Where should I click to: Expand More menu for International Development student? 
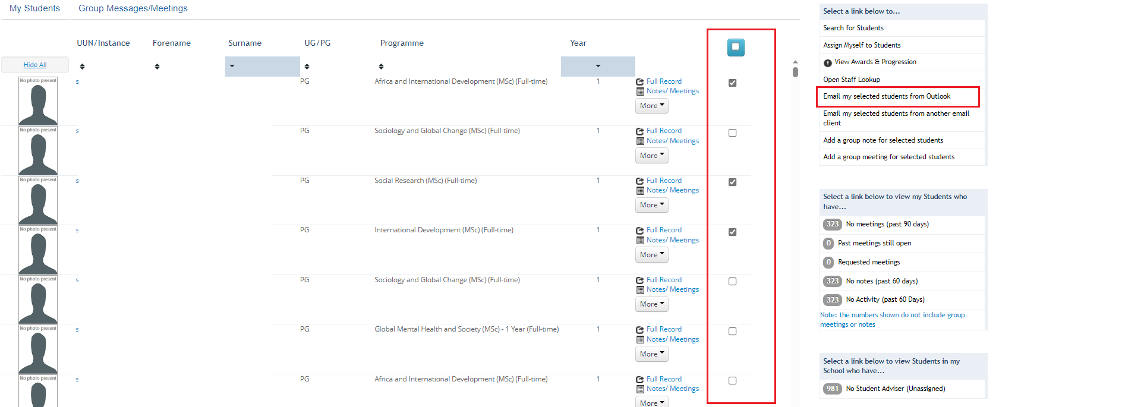click(652, 255)
